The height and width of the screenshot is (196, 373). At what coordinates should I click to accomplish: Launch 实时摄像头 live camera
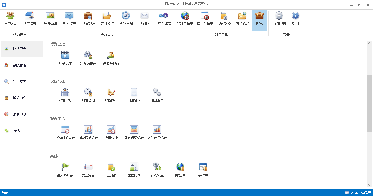pyautogui.click(x=88, y=58)
